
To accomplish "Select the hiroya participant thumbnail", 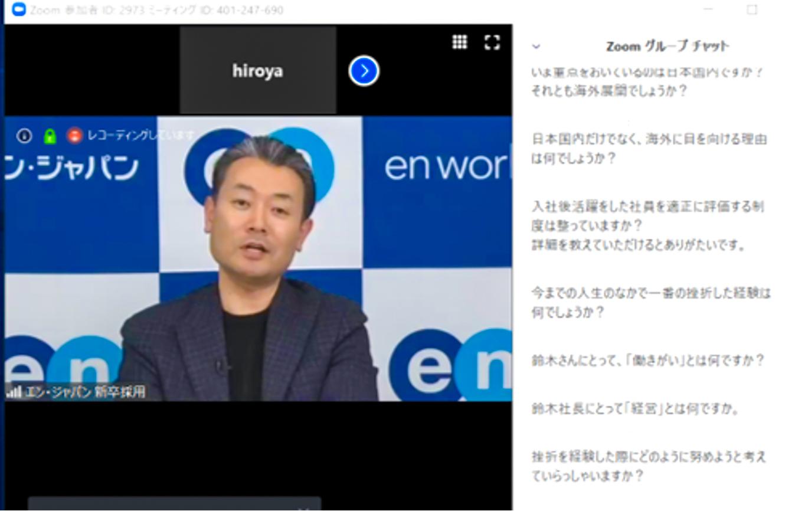I will [257, 70].
